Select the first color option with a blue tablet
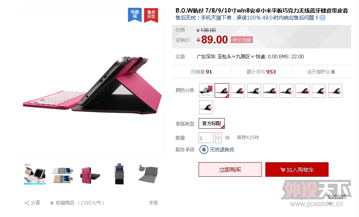Screen dimensions: 359x217 point(206,91)
